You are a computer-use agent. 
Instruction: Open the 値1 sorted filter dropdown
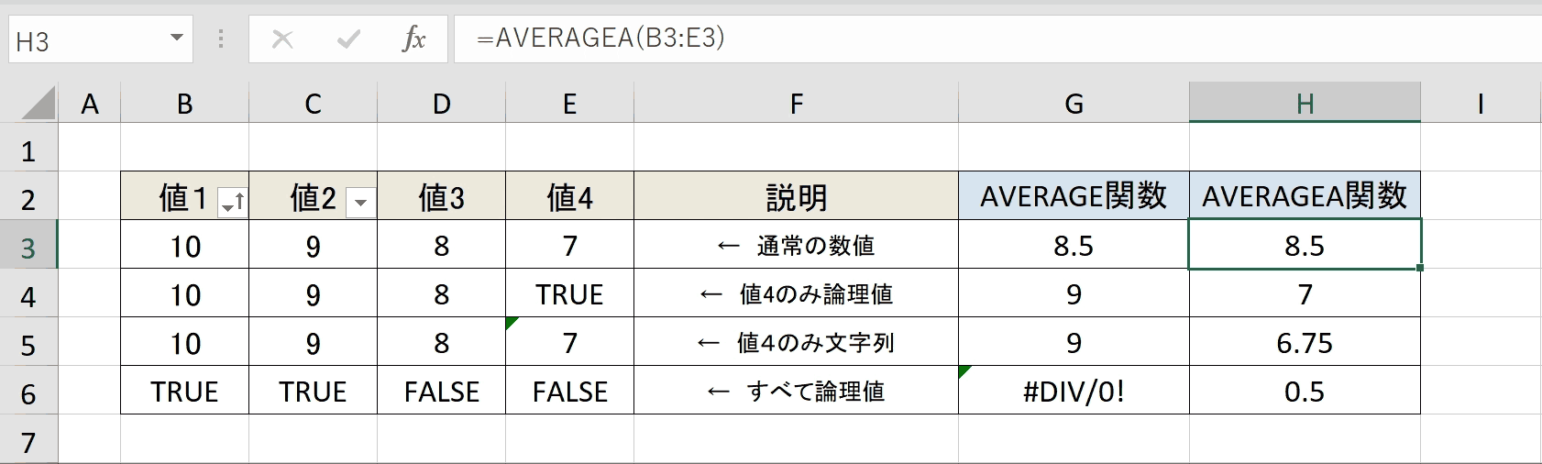(x=233, y=203)
